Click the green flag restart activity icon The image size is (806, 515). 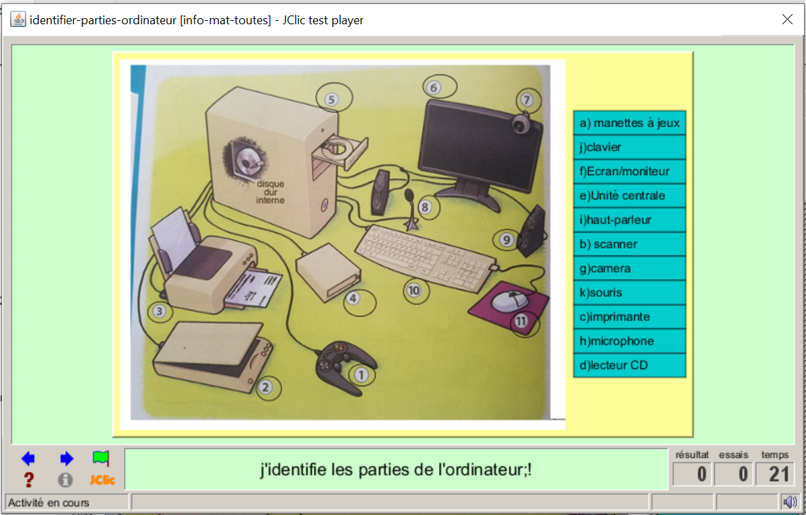pos(101,458)
